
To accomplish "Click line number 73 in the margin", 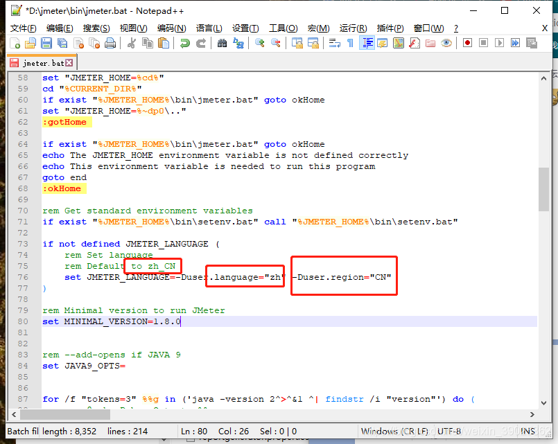I will 23,244.
